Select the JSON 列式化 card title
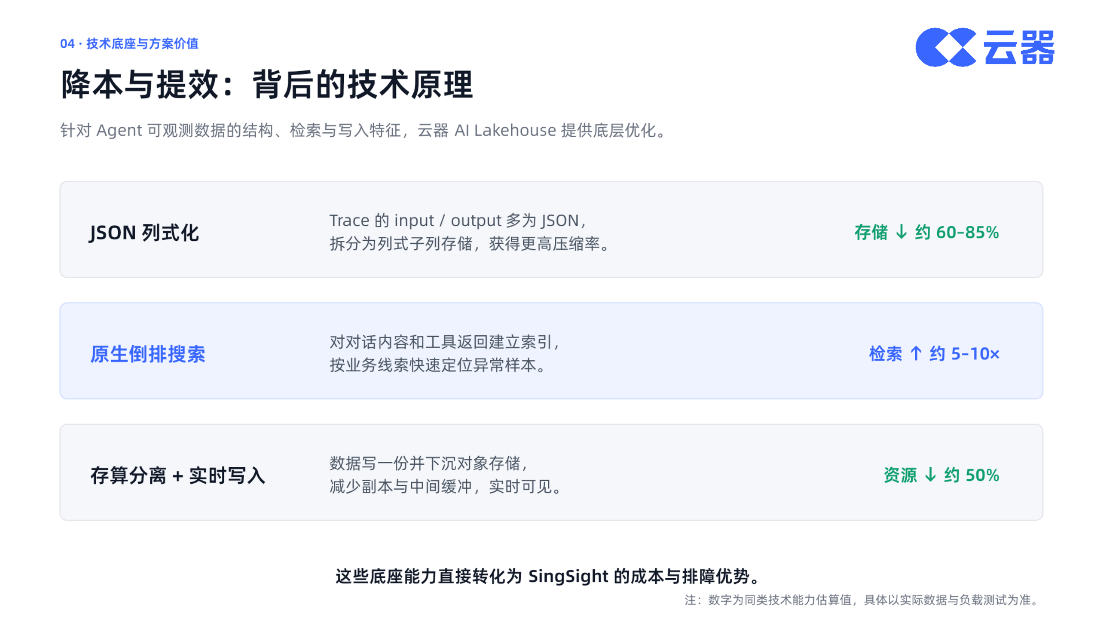This screenshot has width=1110, height=624. pyautogui.click(x=144, y=233)
